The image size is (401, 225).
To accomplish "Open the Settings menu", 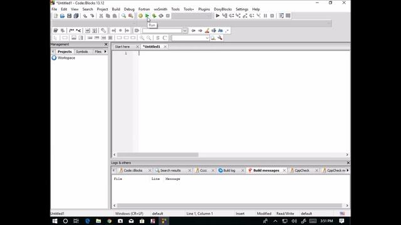I will click(242, 9).
